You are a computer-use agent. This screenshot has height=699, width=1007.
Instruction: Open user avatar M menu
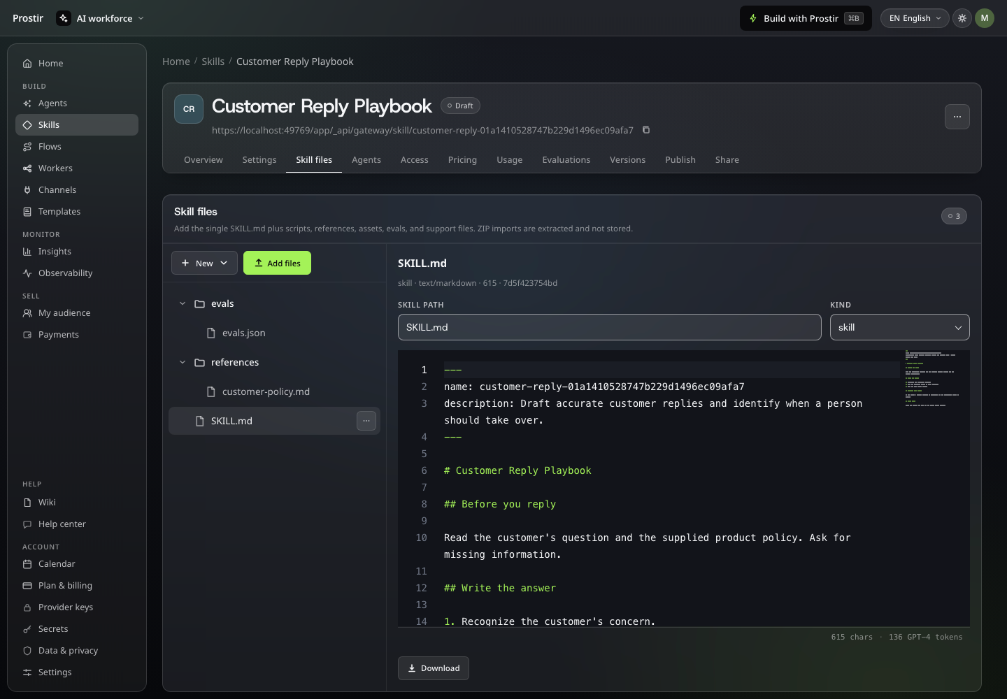985,18
